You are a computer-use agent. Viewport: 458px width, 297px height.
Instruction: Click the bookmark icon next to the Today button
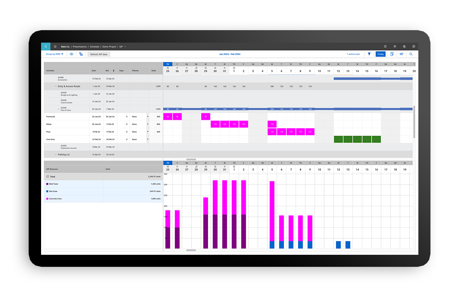[x=392, y=54]
